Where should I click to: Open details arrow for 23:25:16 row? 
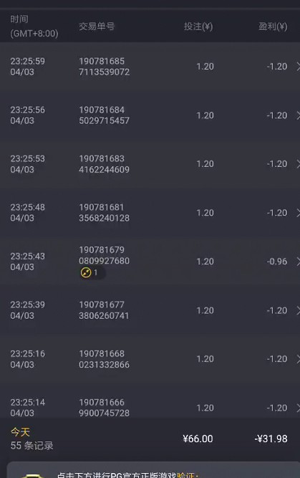(x=298, y=359)
